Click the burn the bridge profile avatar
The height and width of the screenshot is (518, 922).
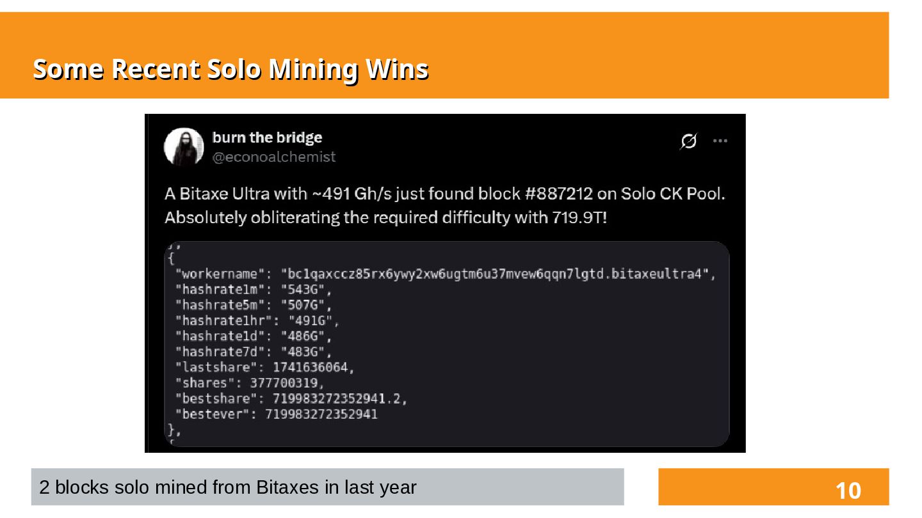(184, 146)
